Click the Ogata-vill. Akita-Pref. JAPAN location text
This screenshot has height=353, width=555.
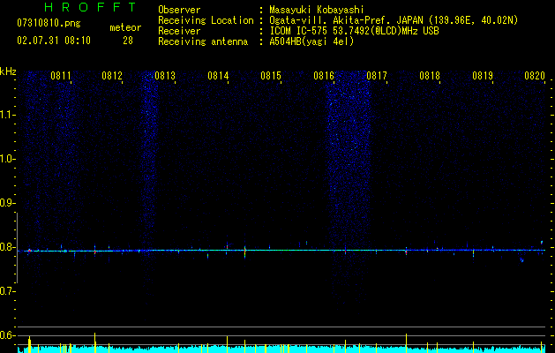[x=394, y=20]
